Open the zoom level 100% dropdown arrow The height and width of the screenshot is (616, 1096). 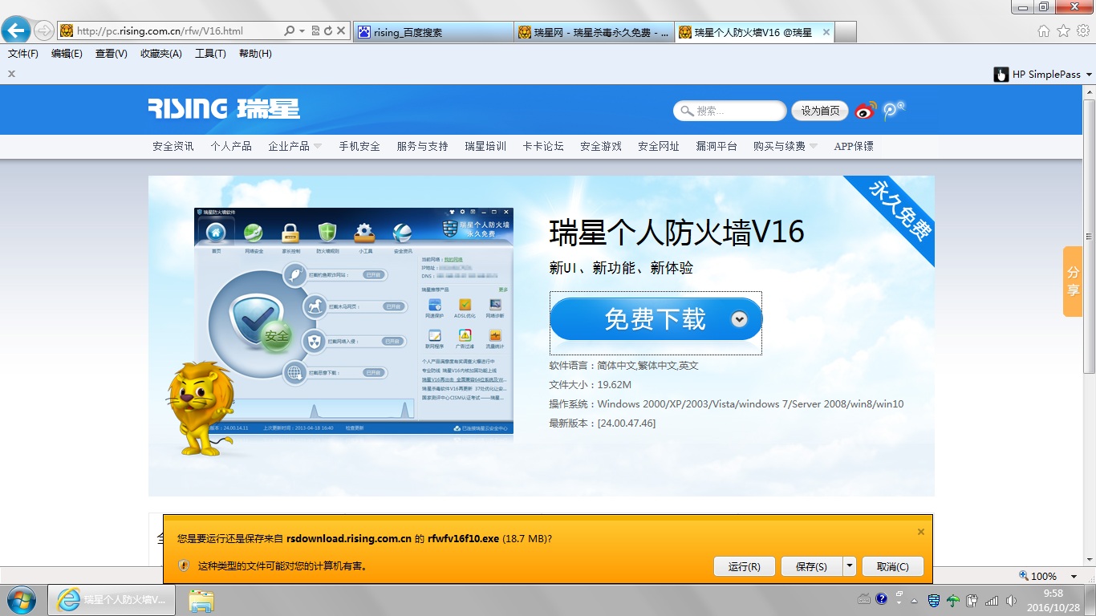(1074, 577)
